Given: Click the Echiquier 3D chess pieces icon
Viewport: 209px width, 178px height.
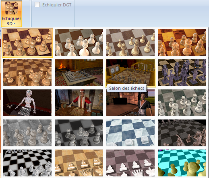Looking at the screenshot, I should (11, 8).
